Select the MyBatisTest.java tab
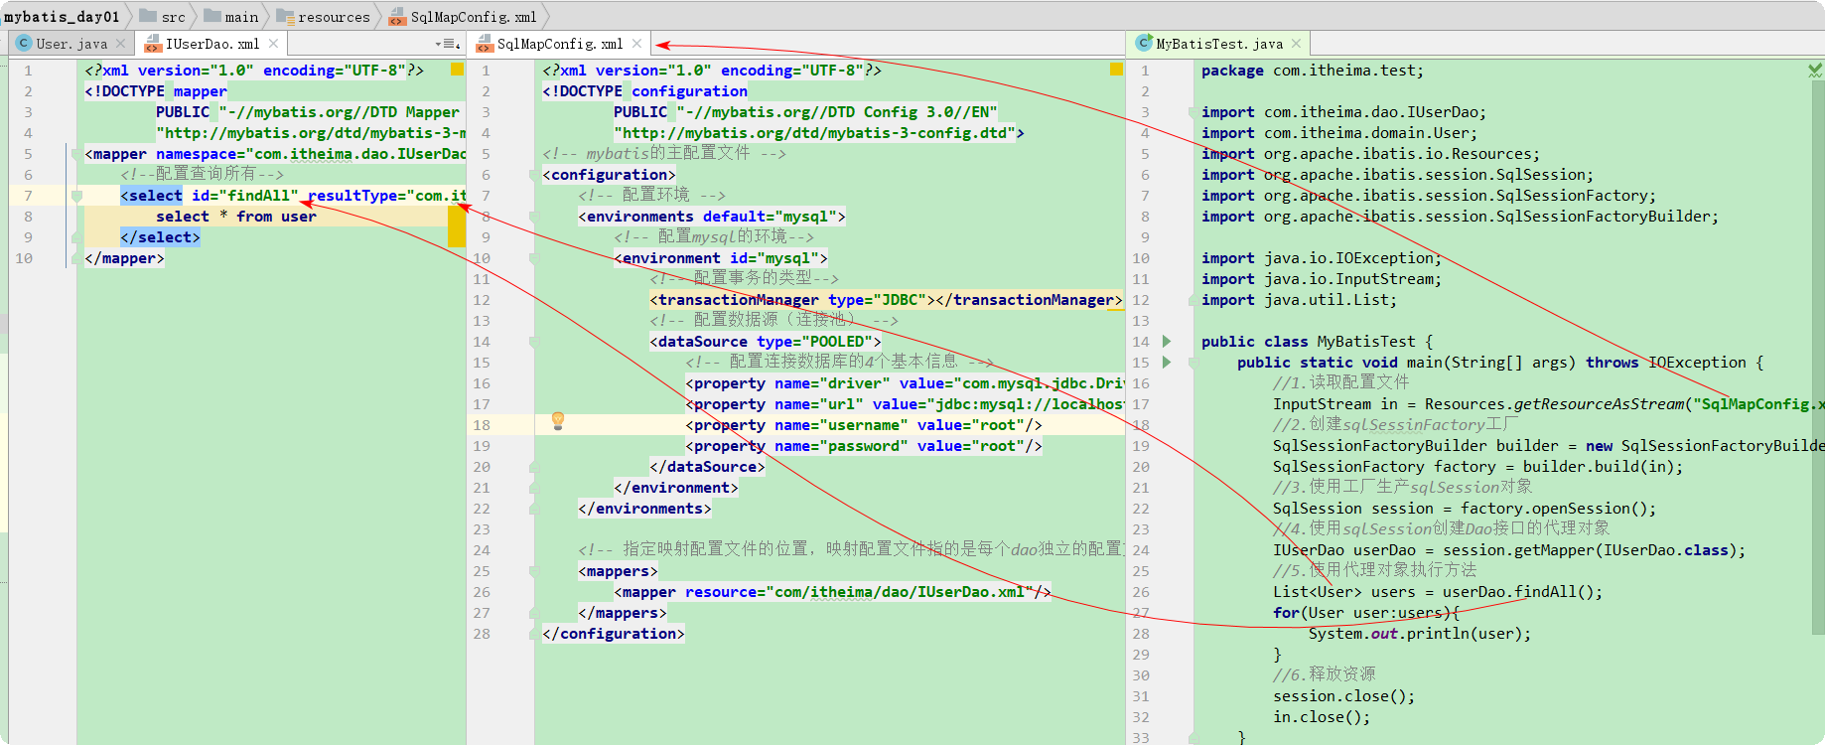Image resolution: width=1825 pixels, height=745 pixels. point(1217,44)
